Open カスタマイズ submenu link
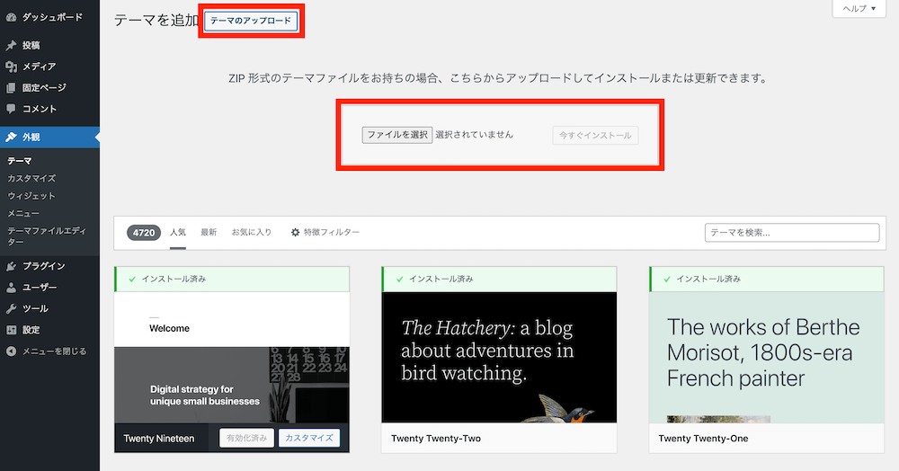Viewport: 899px width, 471px height. (x=31, y=178)
